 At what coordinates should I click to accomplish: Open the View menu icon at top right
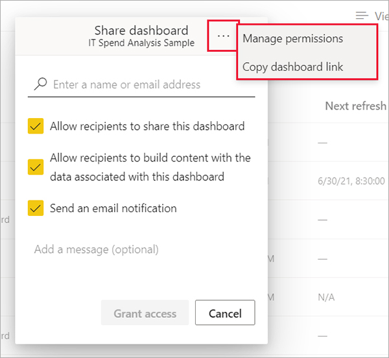361,15
